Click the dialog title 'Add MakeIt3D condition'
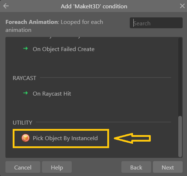The height and width of the screenshot is (176, 187). [94, 6]
